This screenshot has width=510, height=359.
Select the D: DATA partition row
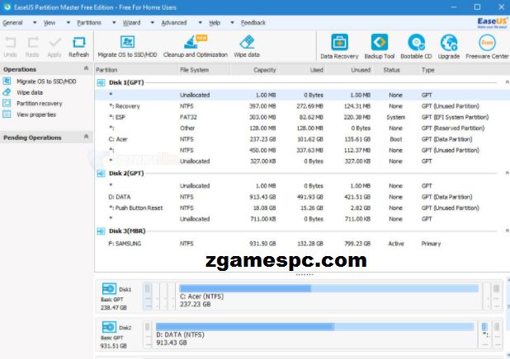302,197
